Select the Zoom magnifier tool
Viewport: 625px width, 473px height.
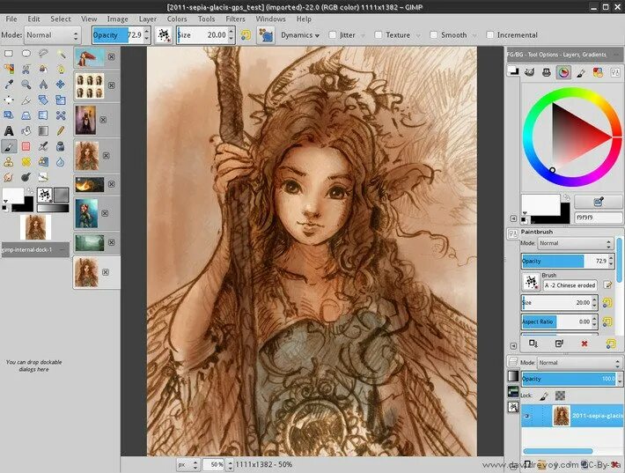pos(26,85)
